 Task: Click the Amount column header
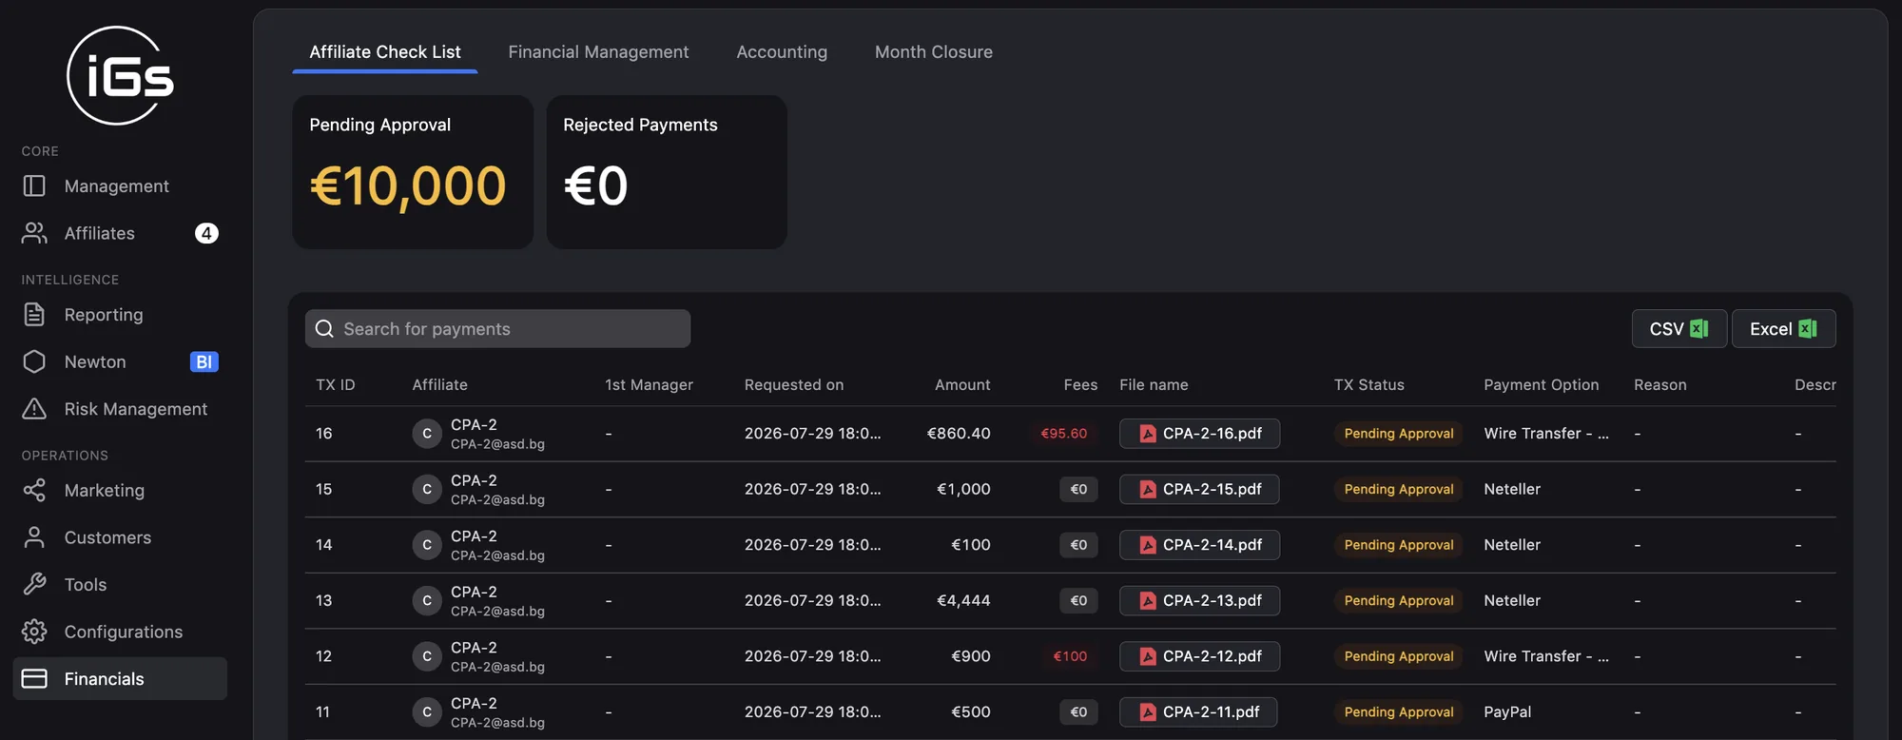click(962, 384)
